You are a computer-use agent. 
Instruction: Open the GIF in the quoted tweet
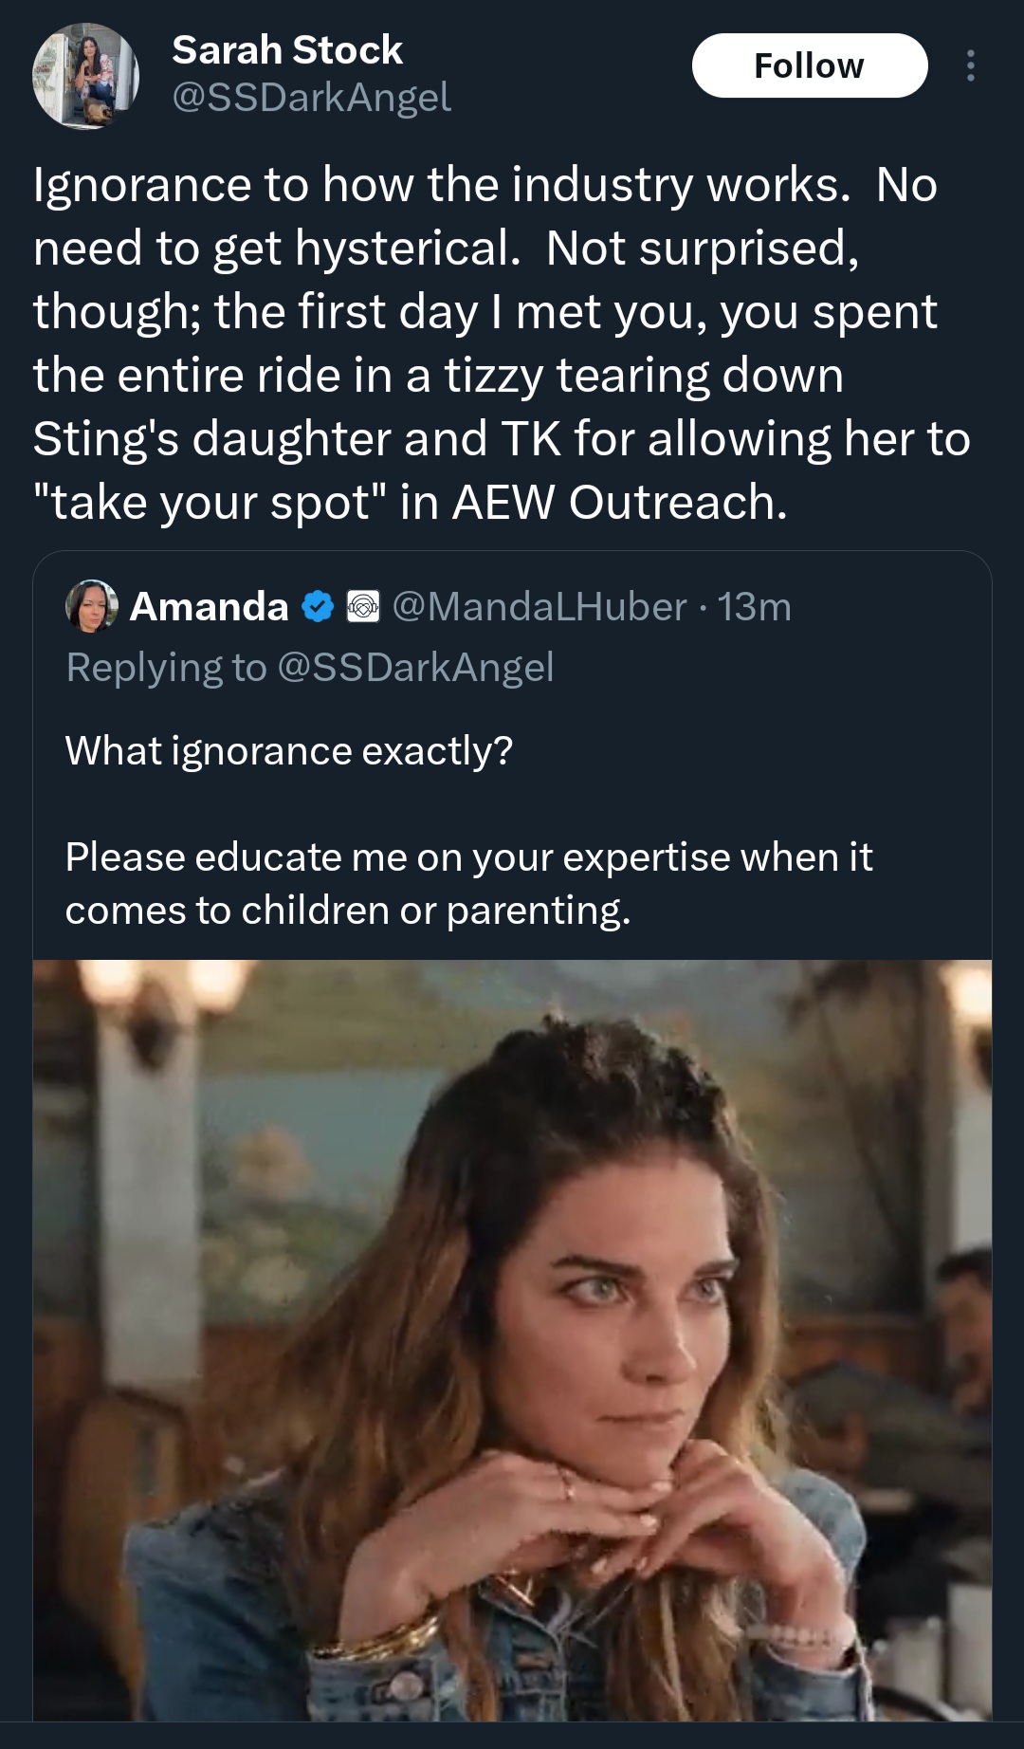click(x=512, y=1339)
